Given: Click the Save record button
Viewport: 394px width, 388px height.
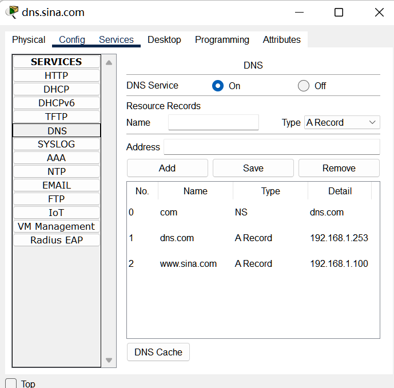Looking at the screenshot, I should click(253, 168).
